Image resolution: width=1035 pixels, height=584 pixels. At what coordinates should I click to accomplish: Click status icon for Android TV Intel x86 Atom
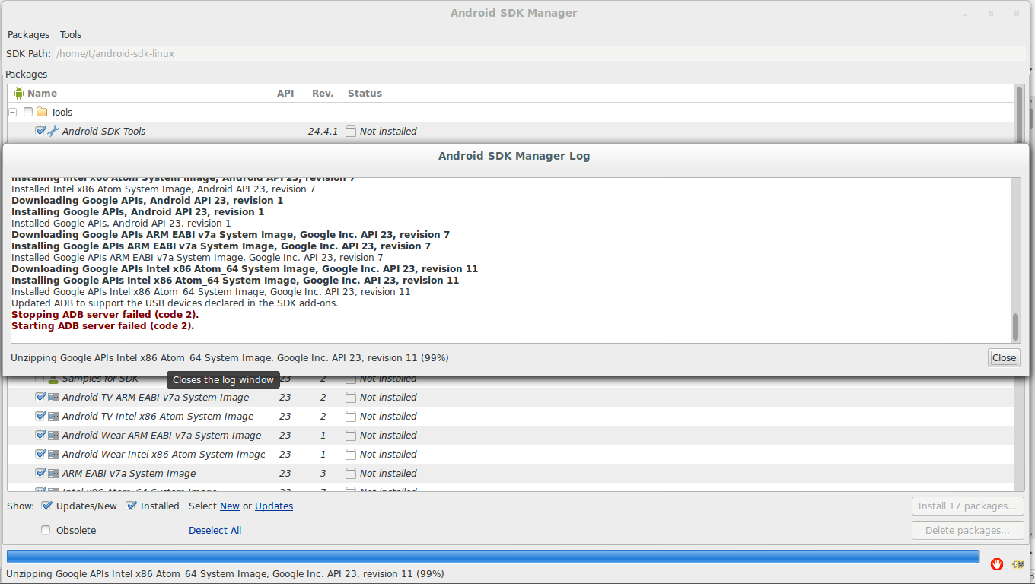[x=351, y=417]
